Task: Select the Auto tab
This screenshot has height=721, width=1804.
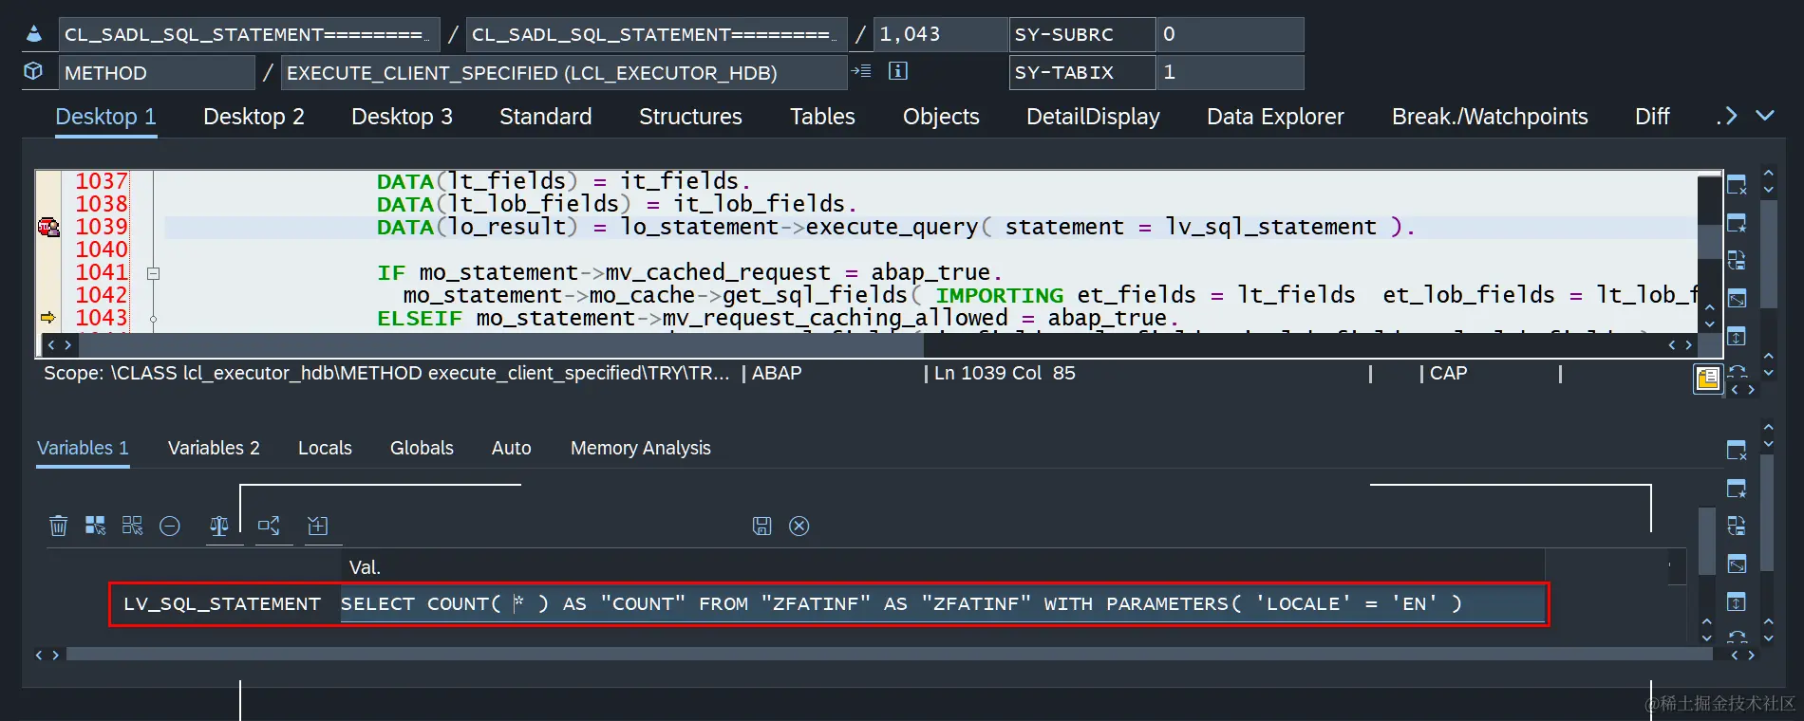Action: pos(512,448)
